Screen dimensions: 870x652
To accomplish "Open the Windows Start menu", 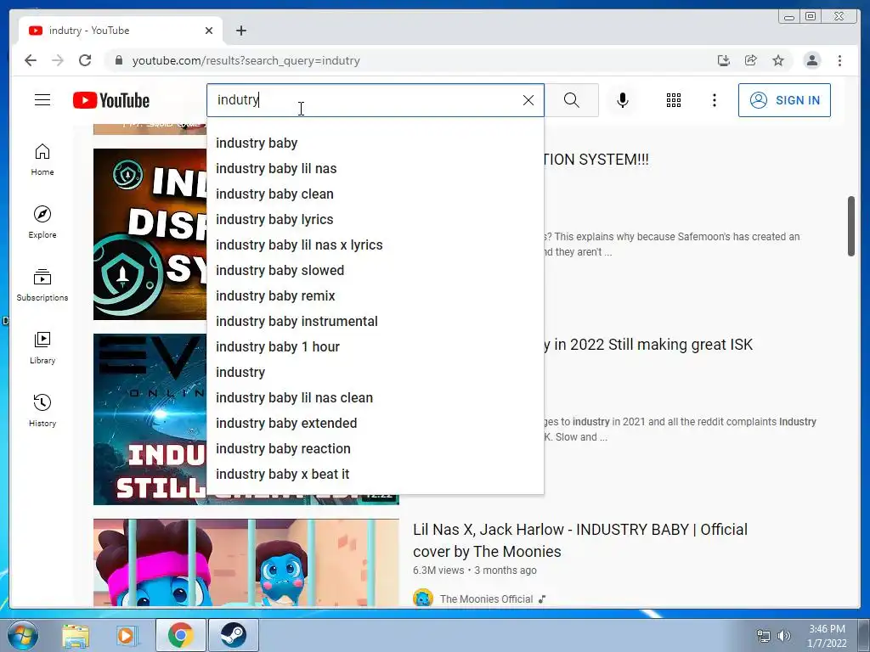I will 22,635.
